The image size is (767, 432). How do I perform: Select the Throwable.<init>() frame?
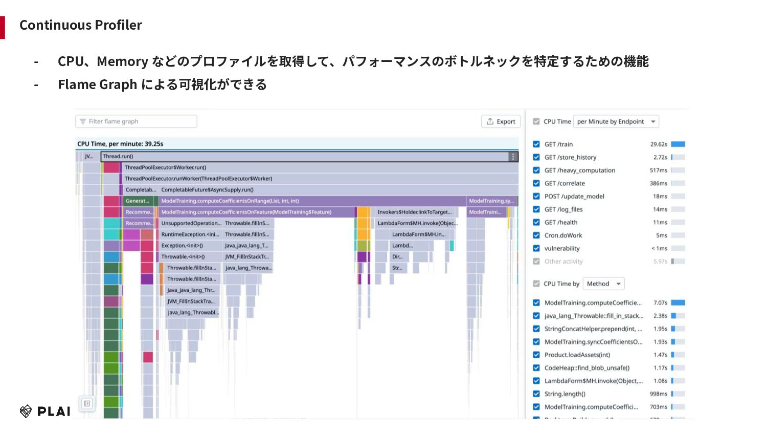click(190, 257)
